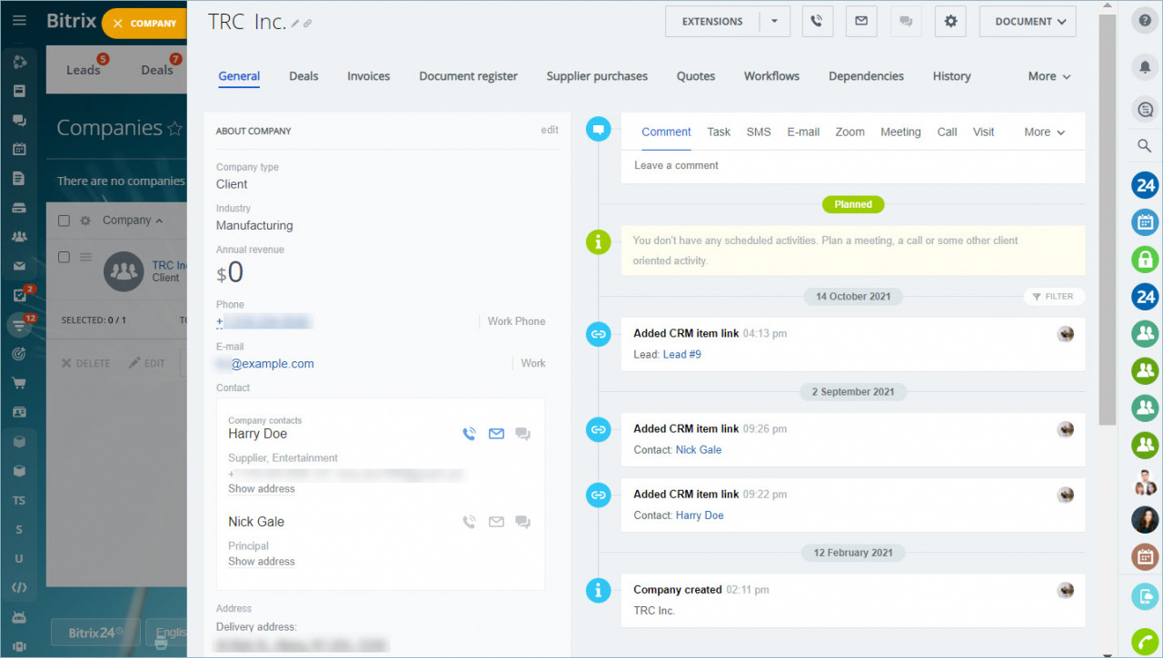This screenshot has height=658, width=1163.
Task: Click the mail icon in left sidebar
Action: coord(19,266)
